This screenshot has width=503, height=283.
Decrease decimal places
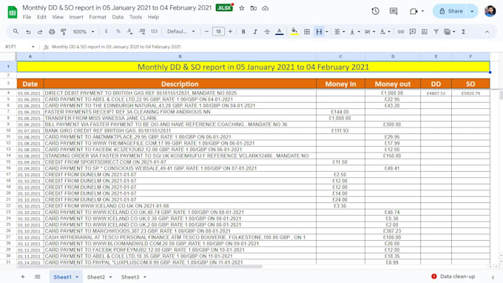pyautogui.click(x=130, y=31)
